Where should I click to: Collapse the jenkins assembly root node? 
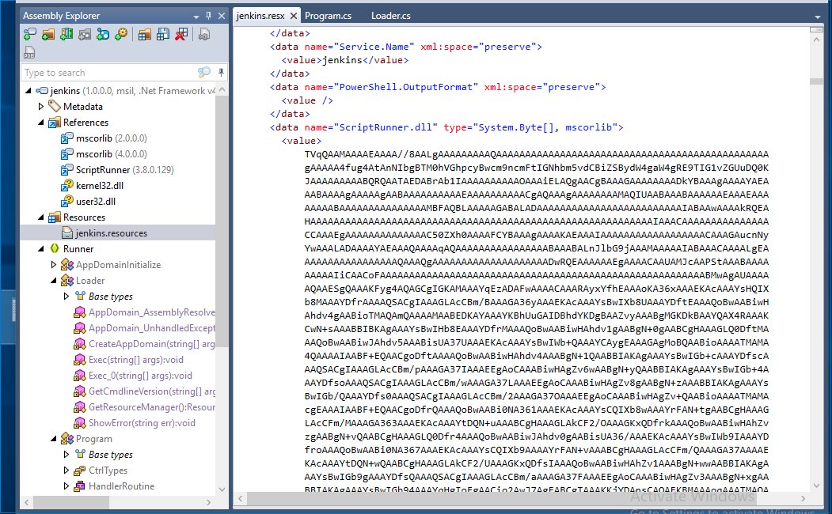28,91
